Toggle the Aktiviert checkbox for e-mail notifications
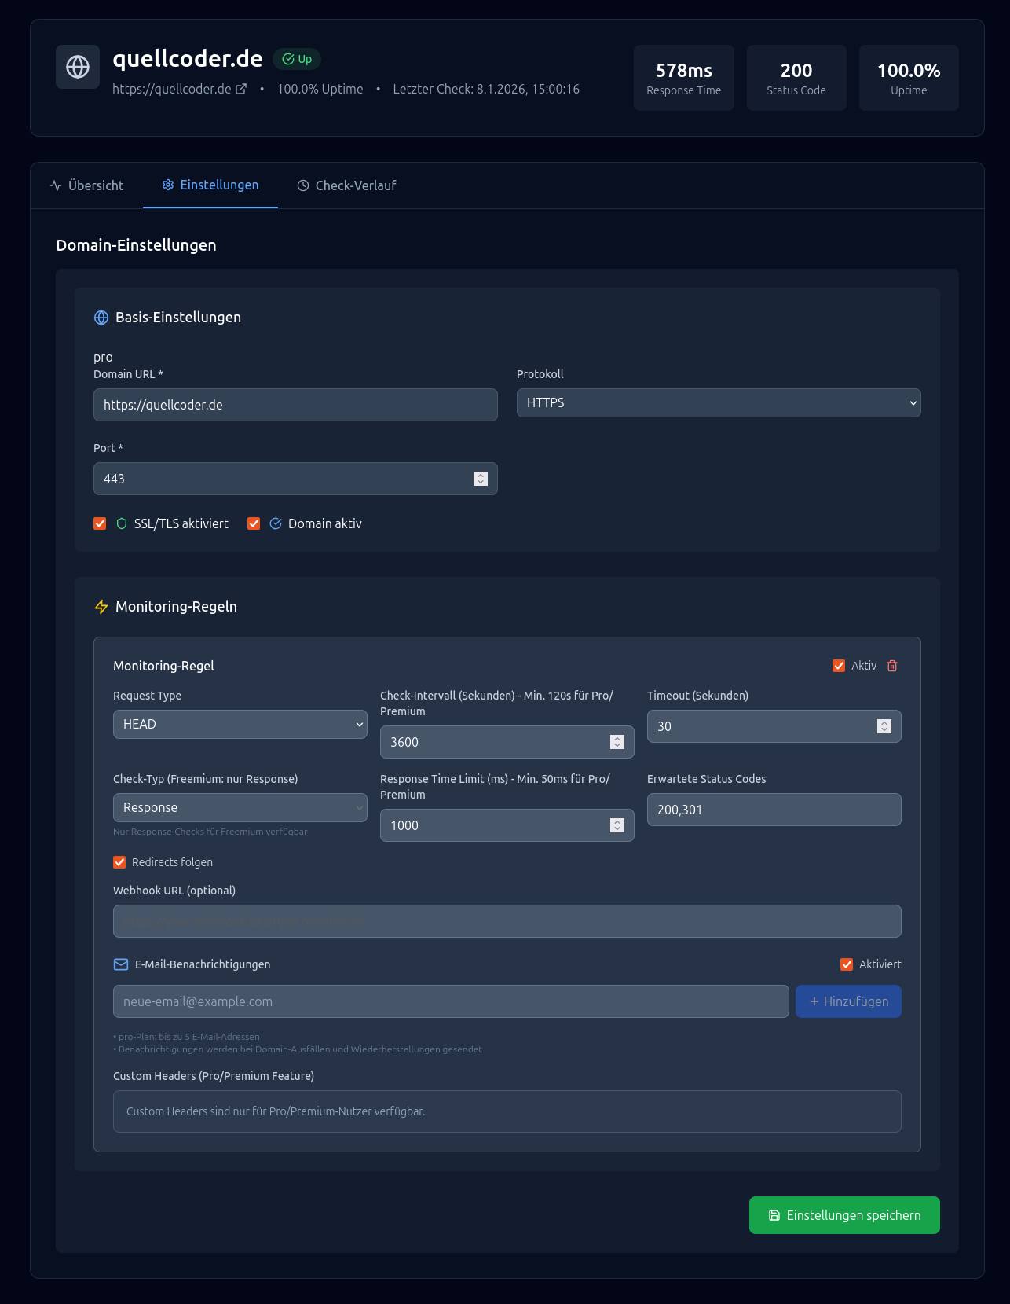Screen dimensions: 1010x1304 coord(847,964)
